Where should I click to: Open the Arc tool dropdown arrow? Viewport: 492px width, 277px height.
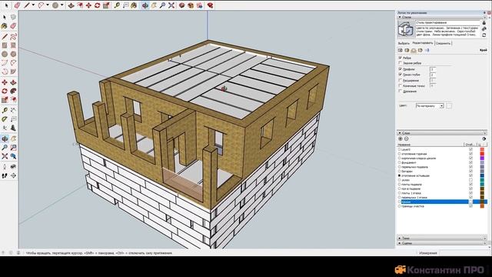pos(48,5)
